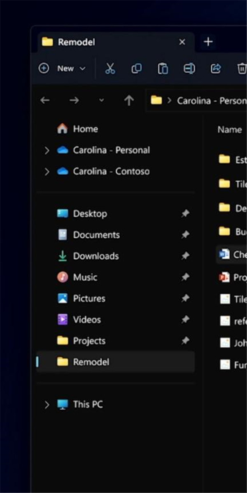Expand the This PC tree node
Image resolution: width=247 pixels, height=493 pixels.
pos(47,405)
